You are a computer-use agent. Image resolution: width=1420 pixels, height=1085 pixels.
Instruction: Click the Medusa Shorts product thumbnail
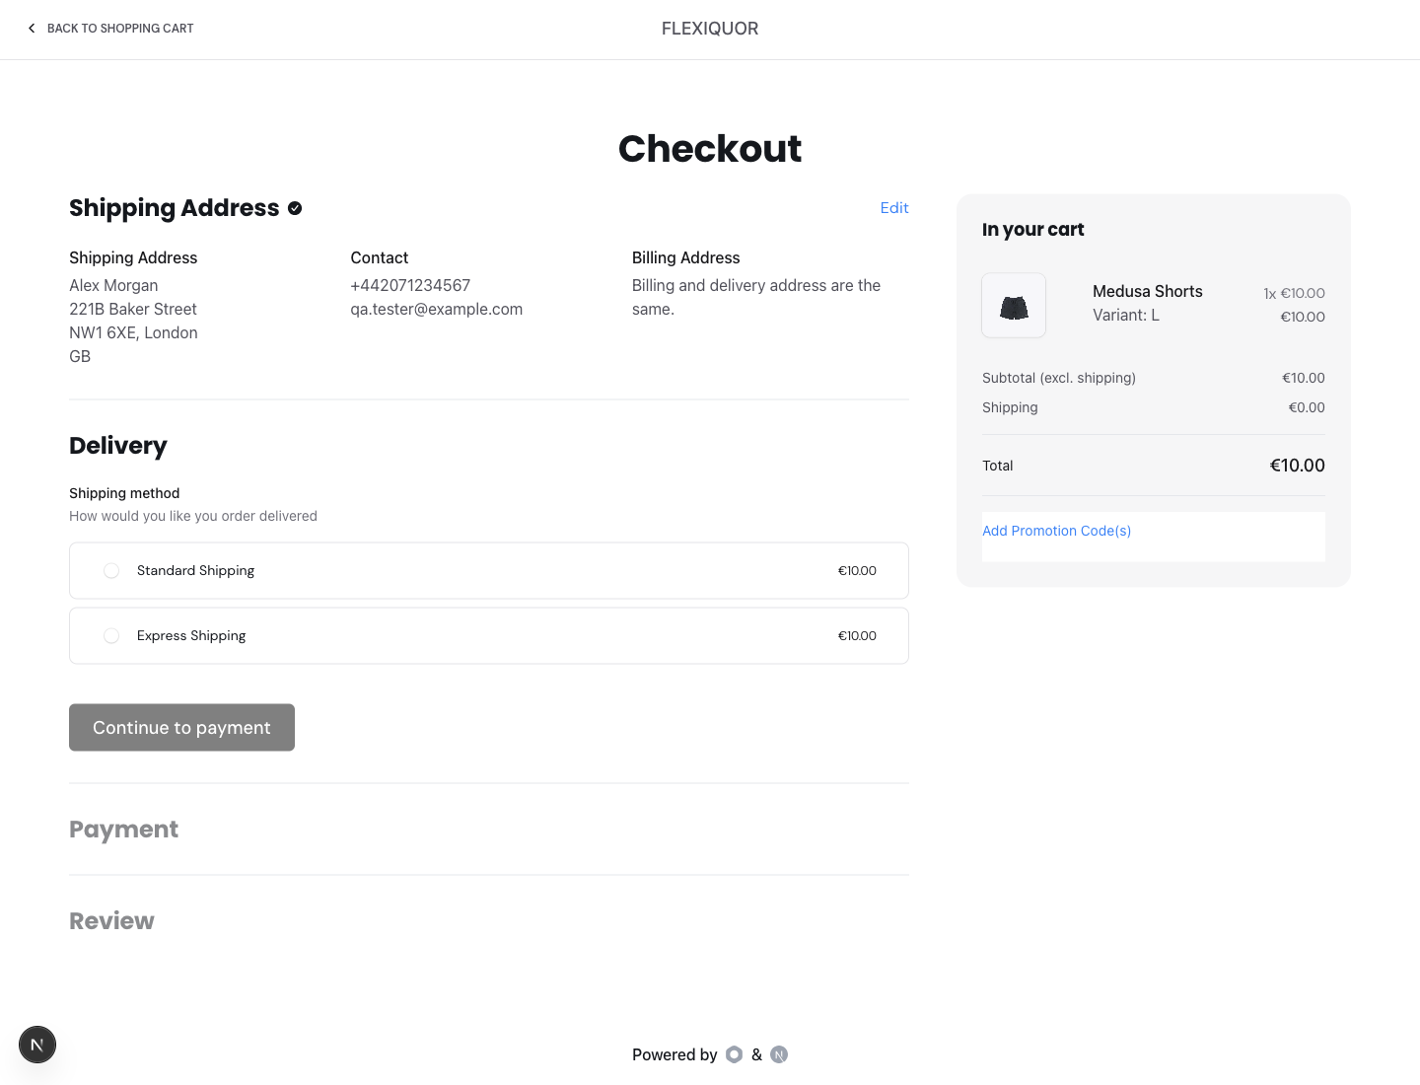(1014, 306)
